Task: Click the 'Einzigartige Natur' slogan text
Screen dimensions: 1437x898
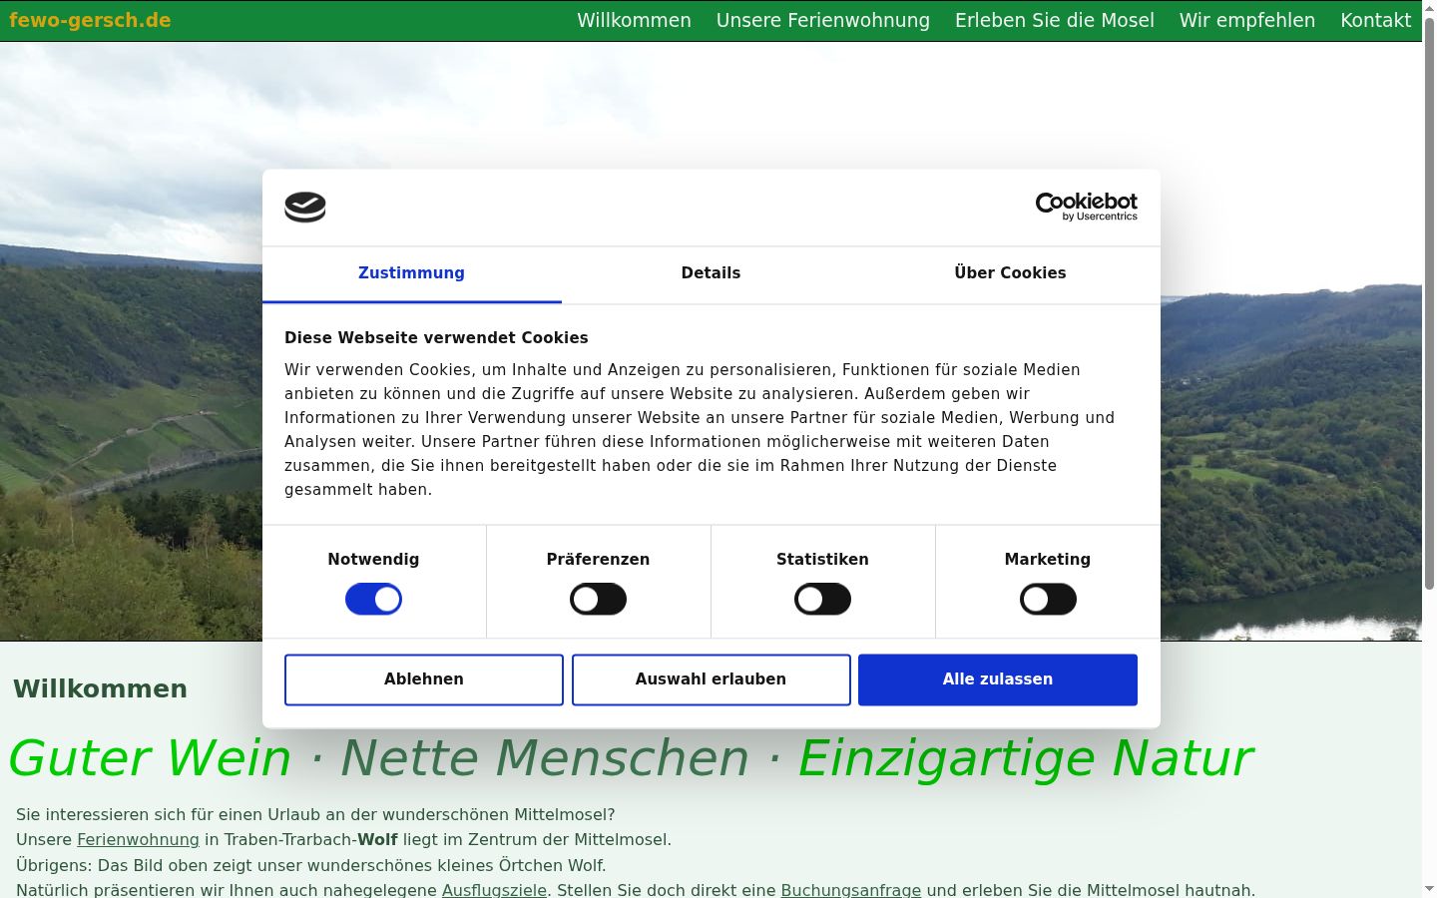Action: (1025, 758)
